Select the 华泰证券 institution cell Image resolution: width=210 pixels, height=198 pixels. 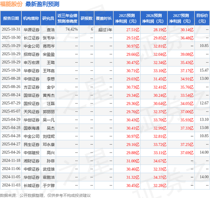[x=31, y=71]
